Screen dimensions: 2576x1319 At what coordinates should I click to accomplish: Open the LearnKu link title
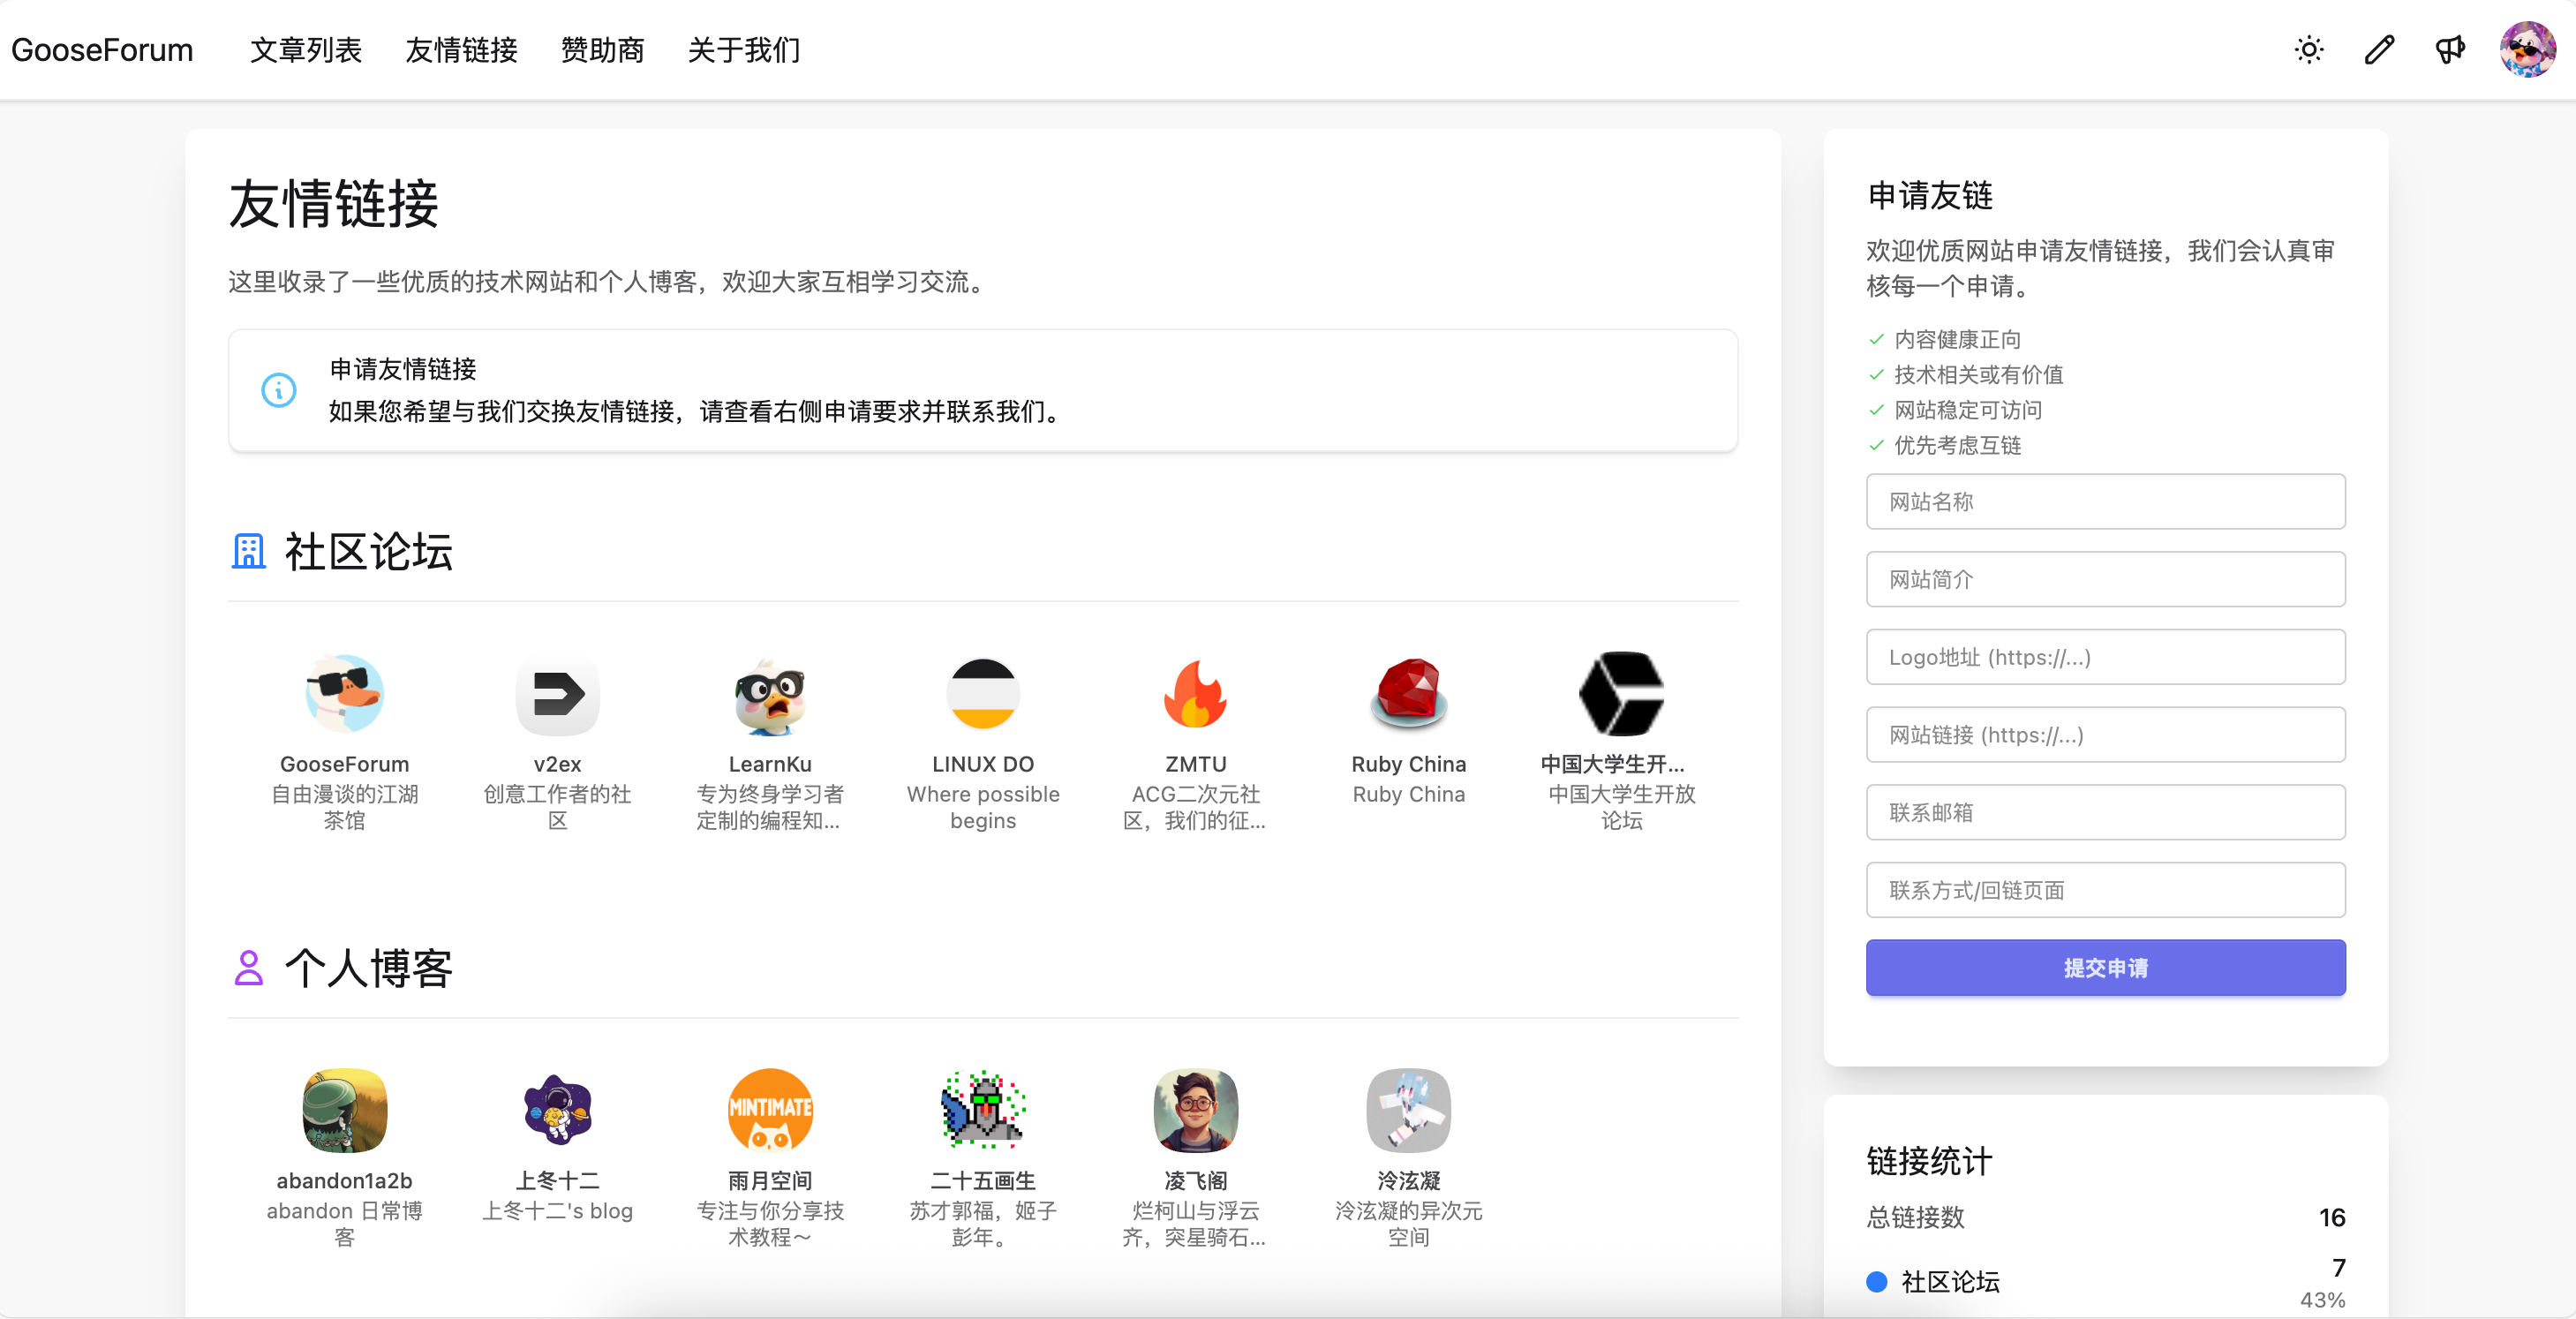pos(770,764)
